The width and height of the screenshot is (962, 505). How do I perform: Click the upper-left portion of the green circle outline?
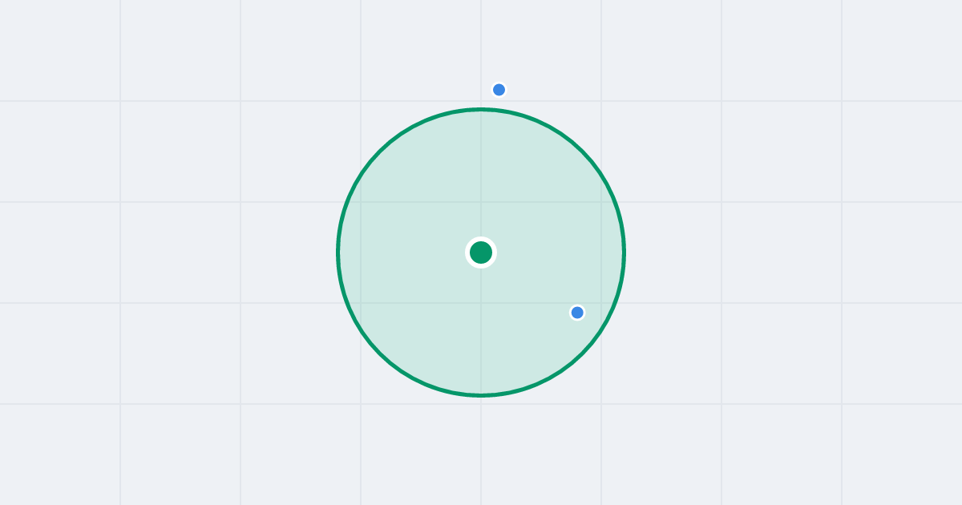click(x=380, y=151)
